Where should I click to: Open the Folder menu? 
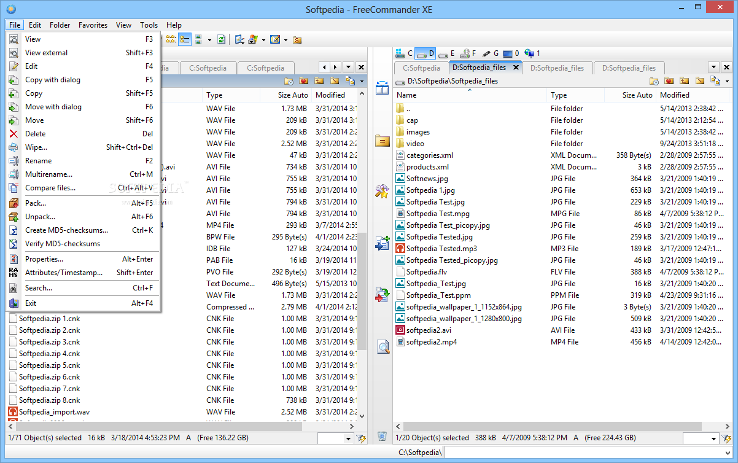60,25
